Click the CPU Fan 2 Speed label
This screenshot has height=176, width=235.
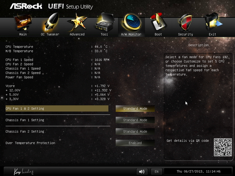[19, 64]
